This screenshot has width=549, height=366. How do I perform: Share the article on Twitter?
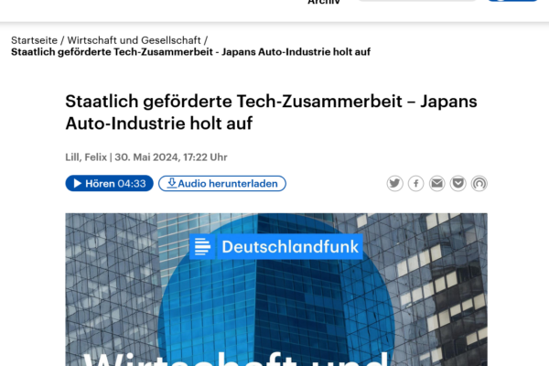(x=394, y=184)
